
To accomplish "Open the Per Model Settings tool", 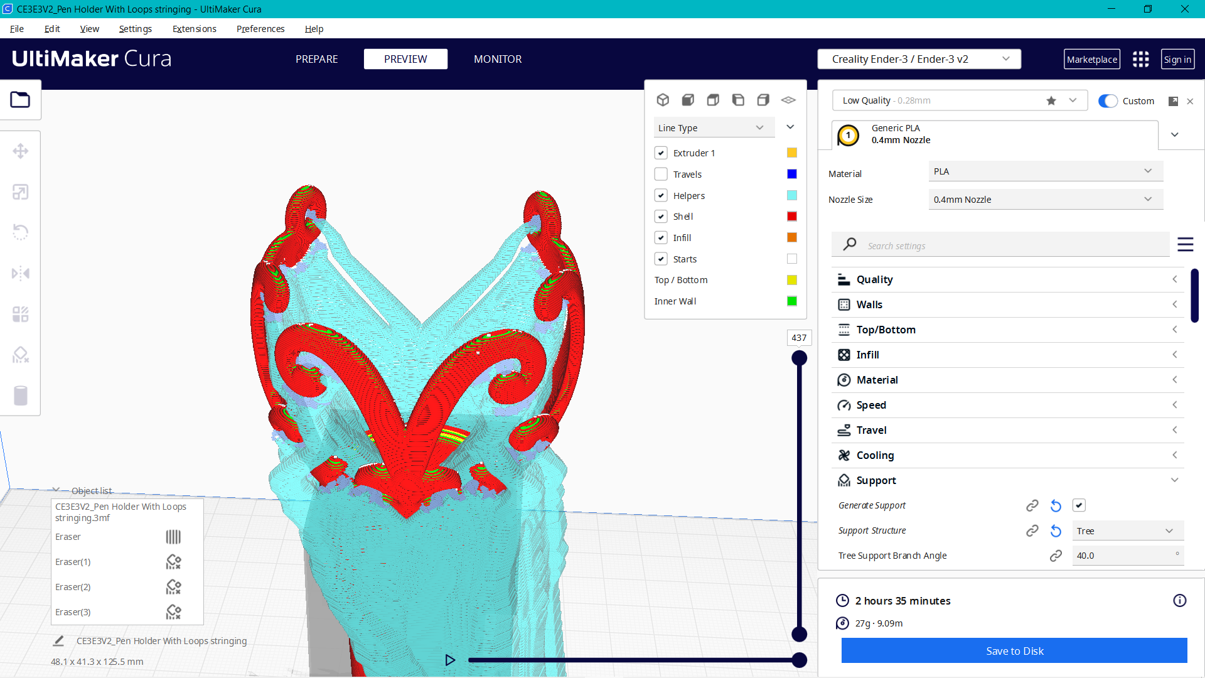I will click(21, 314).
